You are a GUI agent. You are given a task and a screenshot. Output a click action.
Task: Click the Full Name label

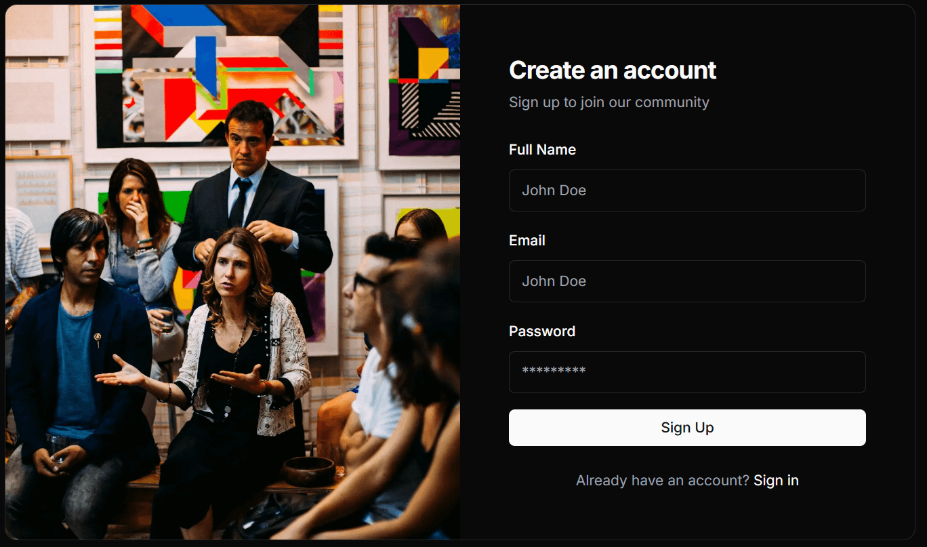coord(542,150)
